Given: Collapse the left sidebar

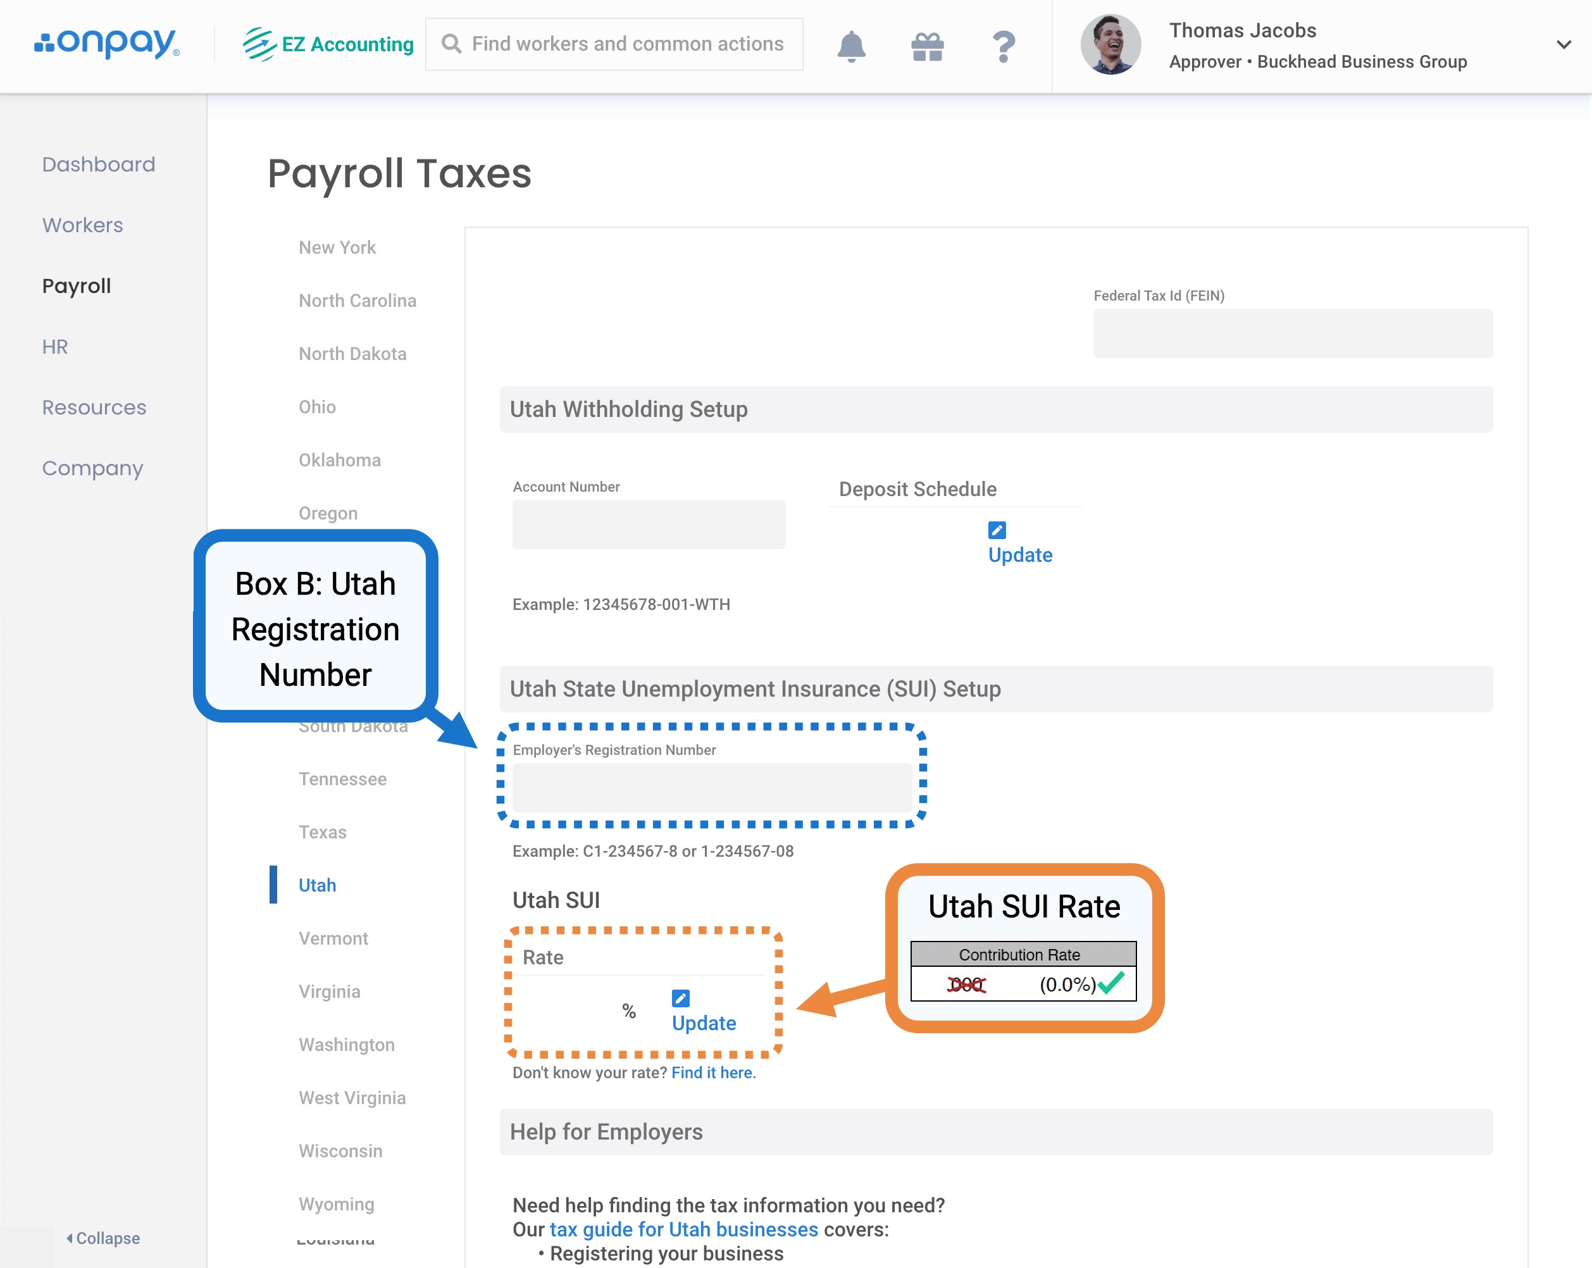Looking at the screenshot, I should pos(103,1238).
